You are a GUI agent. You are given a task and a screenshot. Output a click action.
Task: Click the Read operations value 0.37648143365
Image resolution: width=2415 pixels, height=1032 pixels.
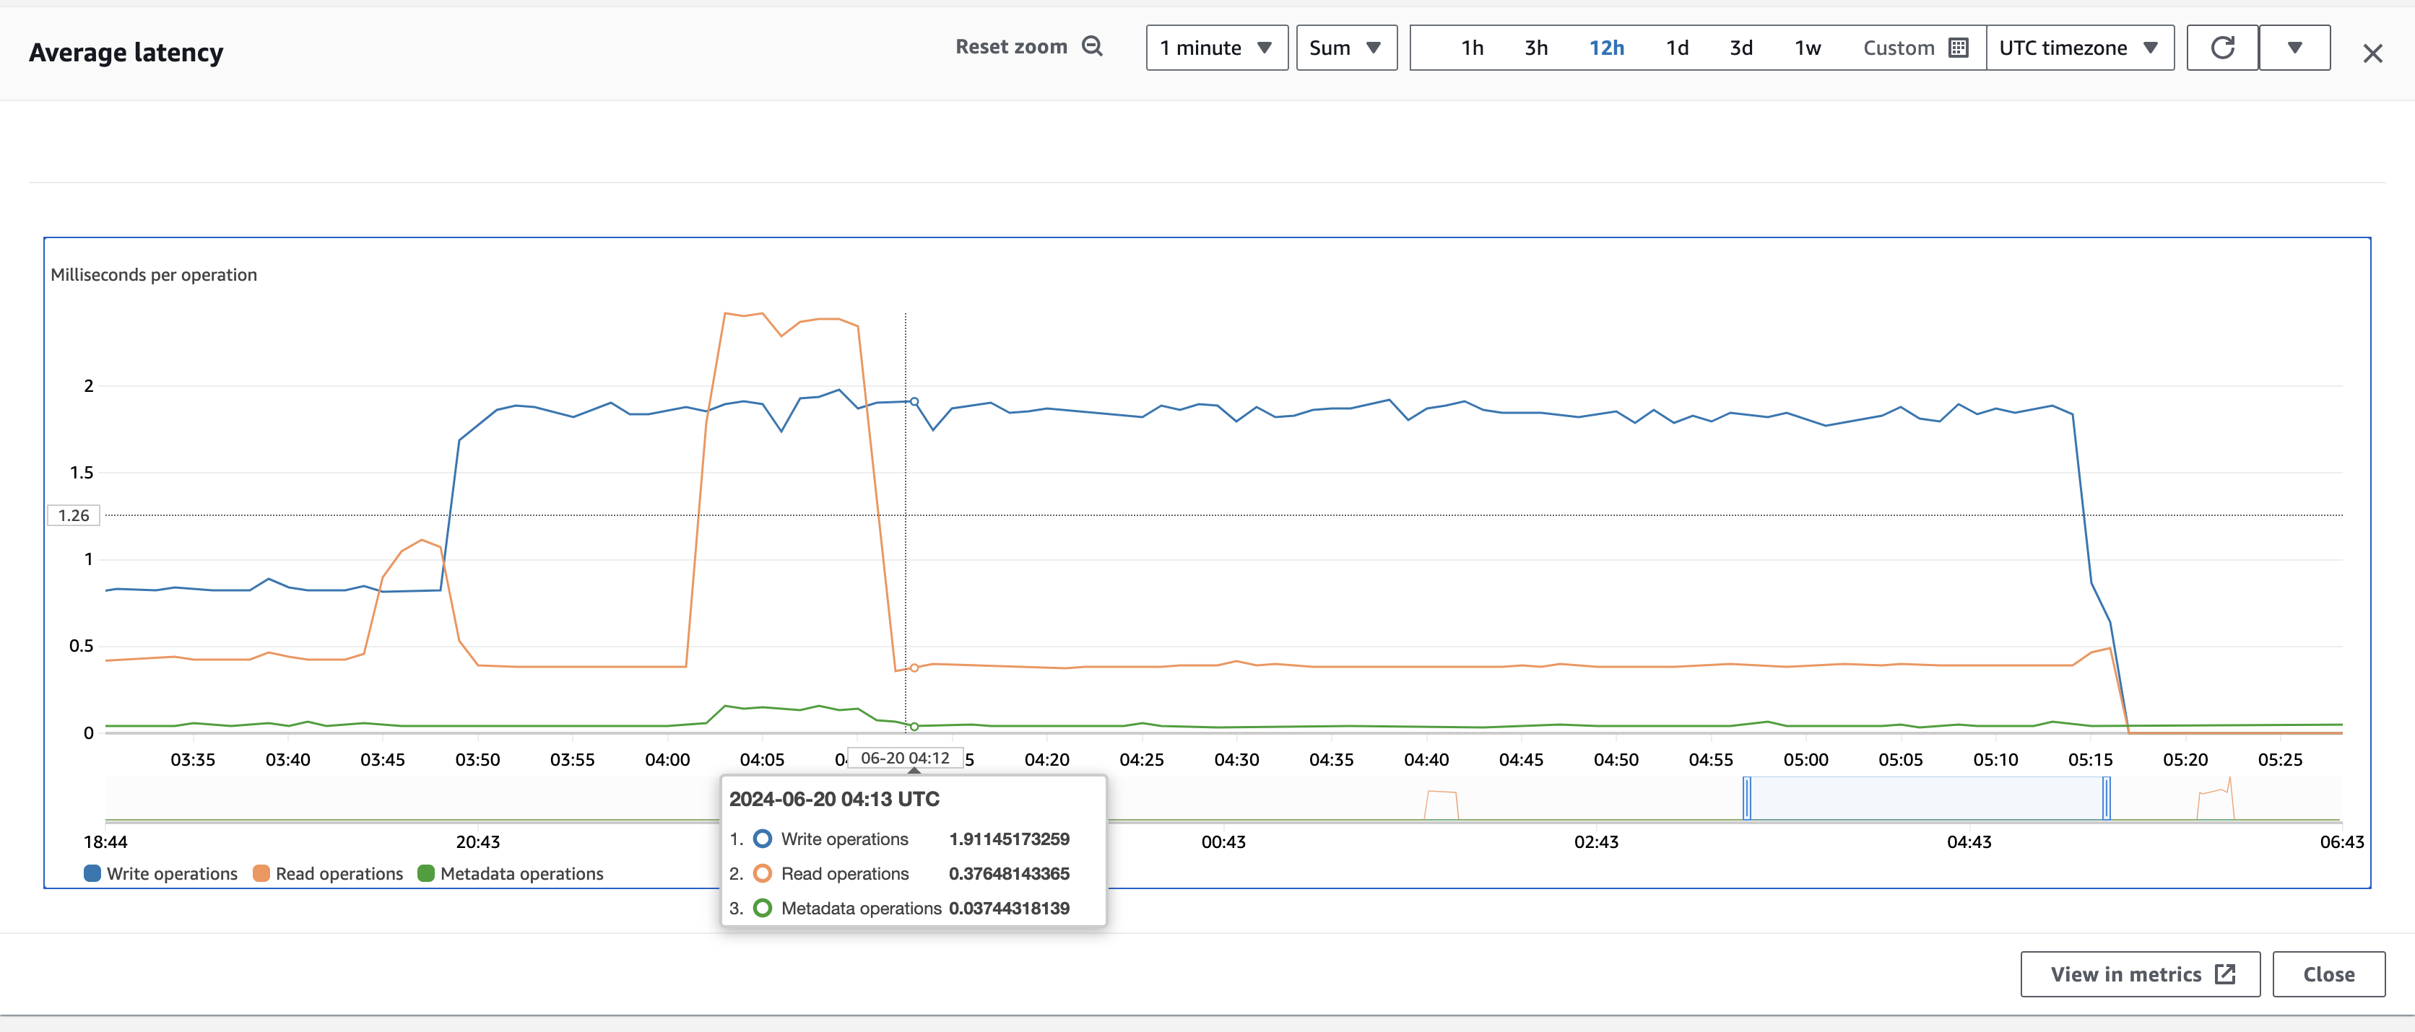1009,874
